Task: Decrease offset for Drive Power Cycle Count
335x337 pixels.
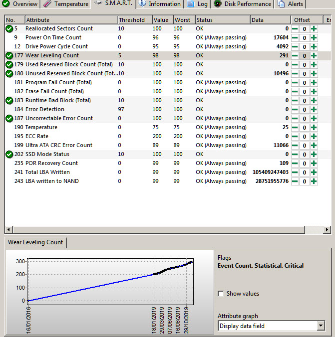Action: (295, 47)
